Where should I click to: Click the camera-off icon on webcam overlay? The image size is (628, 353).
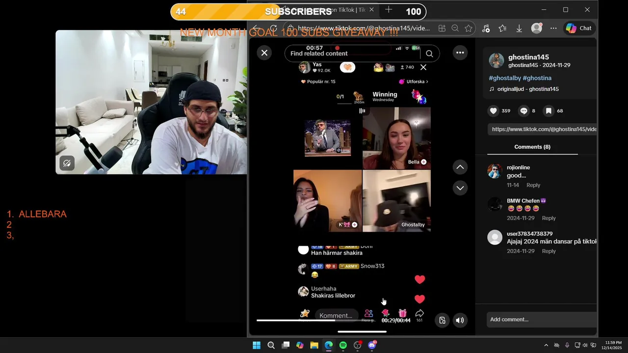[67, 163]
